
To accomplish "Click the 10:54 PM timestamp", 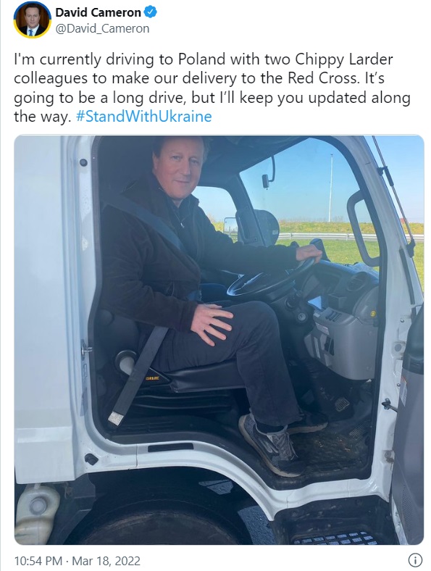I will 38,560.
